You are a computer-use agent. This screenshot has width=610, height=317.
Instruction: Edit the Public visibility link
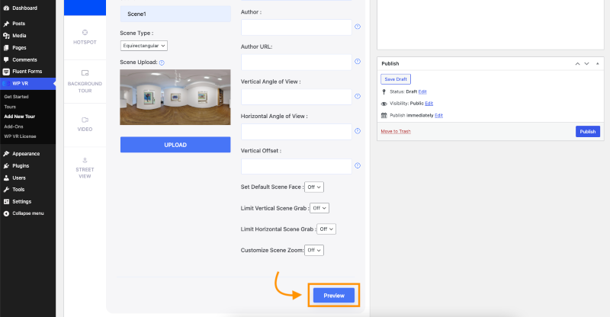point(429,104)
